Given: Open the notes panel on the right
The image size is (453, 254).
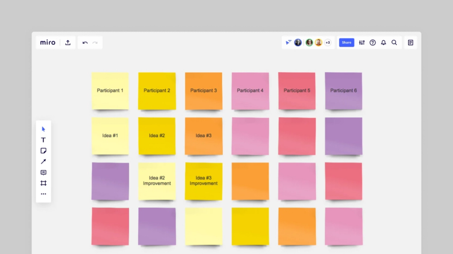Looking at the screenshot, I should point(410,42).
